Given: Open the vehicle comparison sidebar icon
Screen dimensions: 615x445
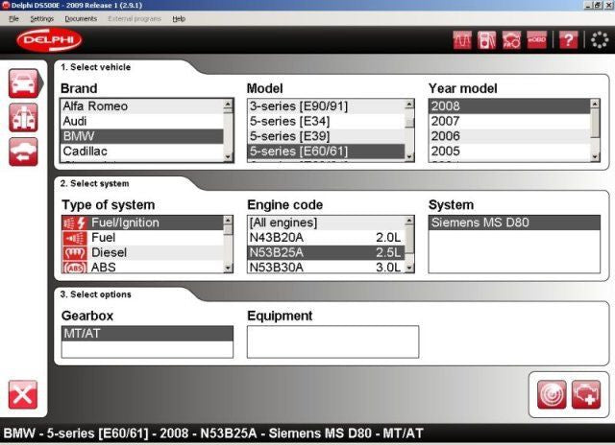Looking at the screenshot, I should (23, 117).
